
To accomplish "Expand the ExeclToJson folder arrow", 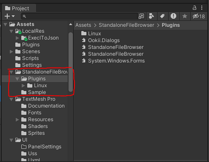I will [x=17, y=38].
